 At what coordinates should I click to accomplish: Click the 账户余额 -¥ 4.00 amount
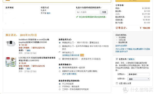point(147,23)
